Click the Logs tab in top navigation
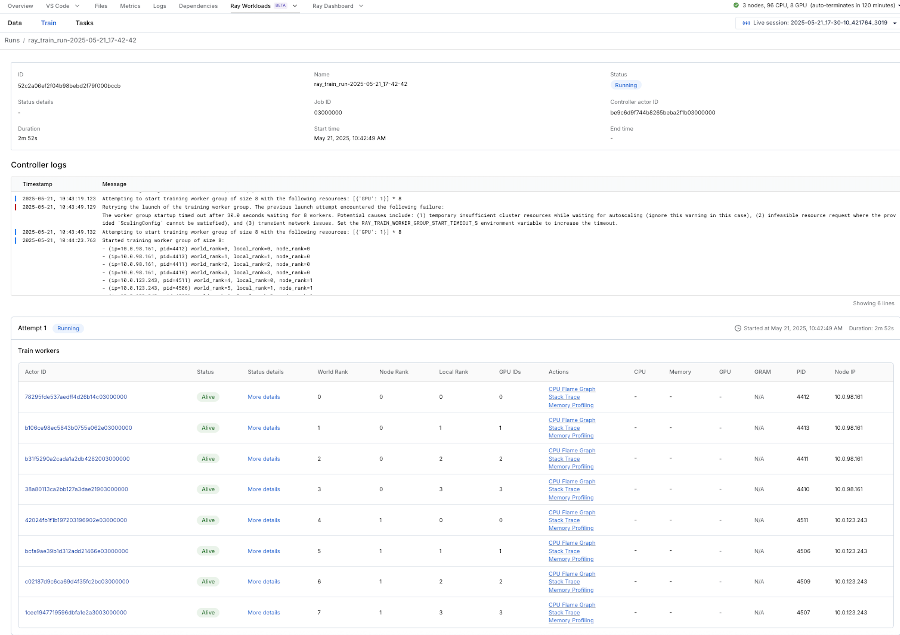Viewport: 900px width, 635px height. (x=159, y=6)
